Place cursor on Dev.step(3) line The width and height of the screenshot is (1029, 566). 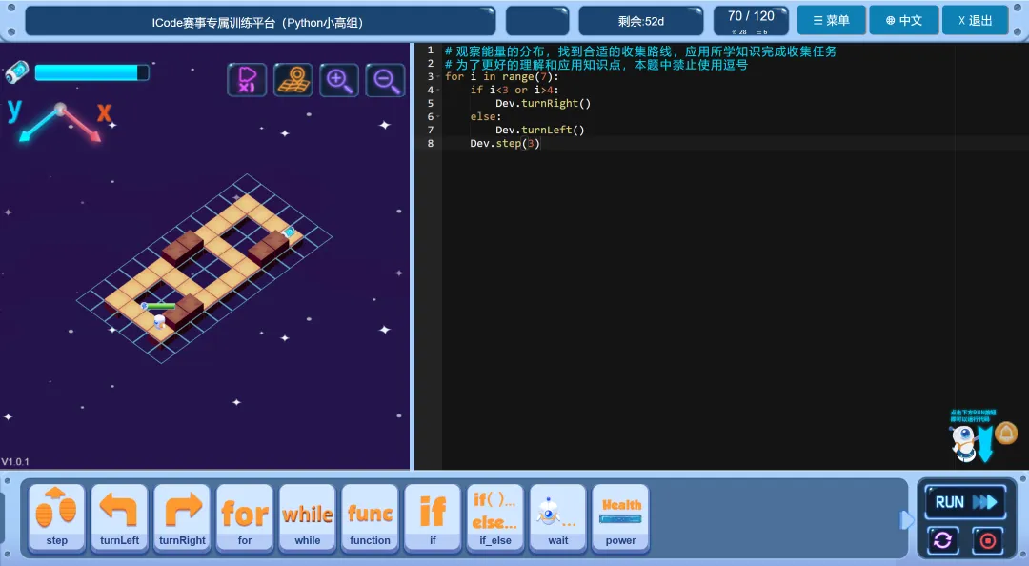505,143
